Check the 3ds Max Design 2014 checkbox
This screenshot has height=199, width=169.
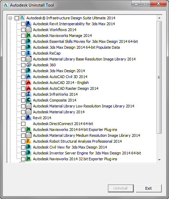tap(23, 71)
